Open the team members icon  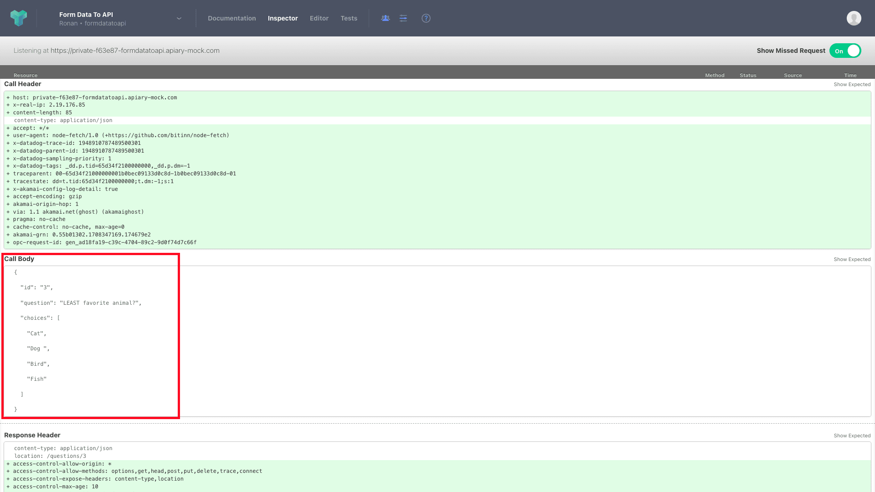coord(386,18)
